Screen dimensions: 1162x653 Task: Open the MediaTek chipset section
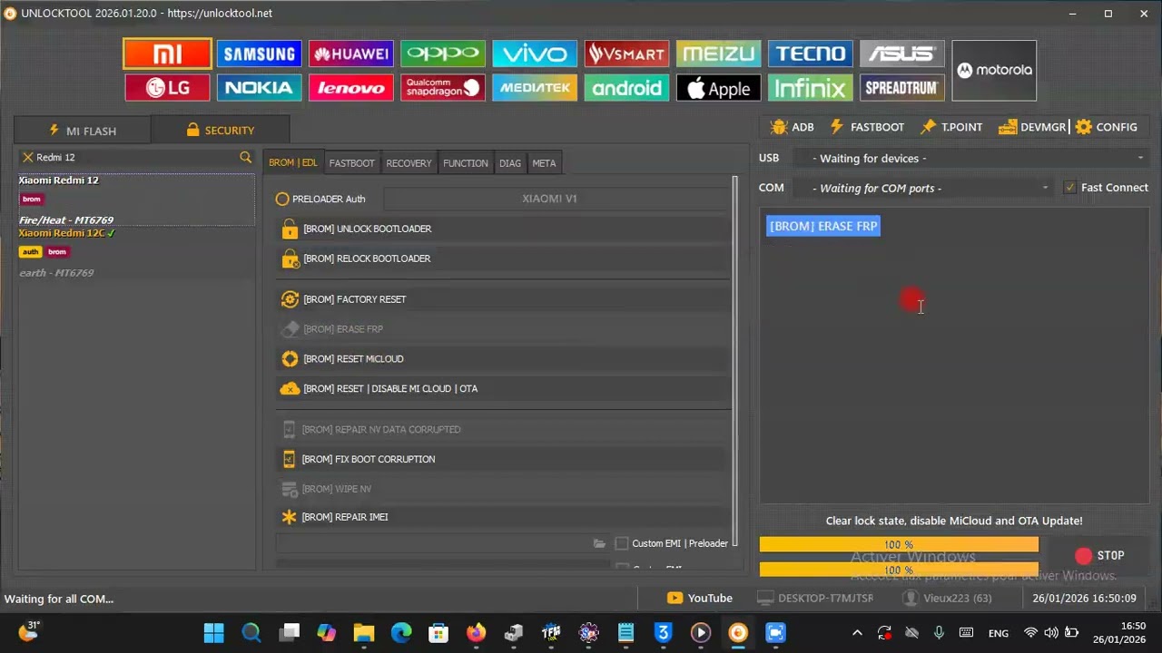[535, 88]
